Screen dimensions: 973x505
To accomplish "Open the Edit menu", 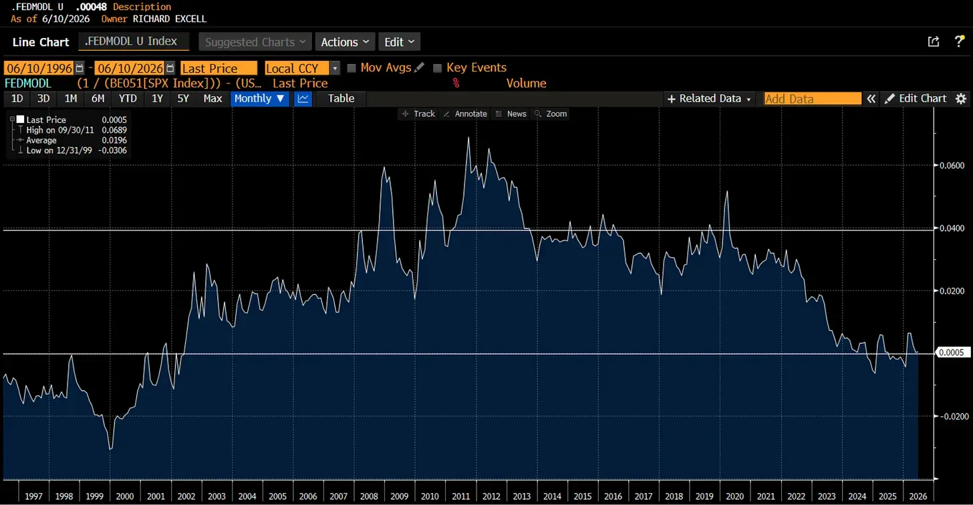I will tap(400, 42).
